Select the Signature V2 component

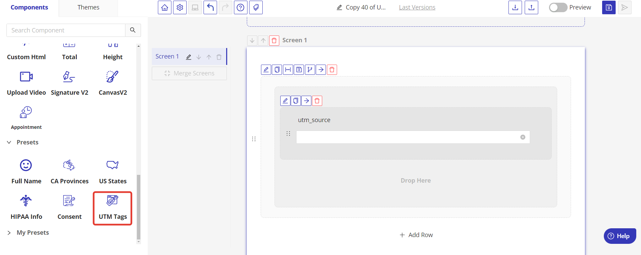[69, 83]
